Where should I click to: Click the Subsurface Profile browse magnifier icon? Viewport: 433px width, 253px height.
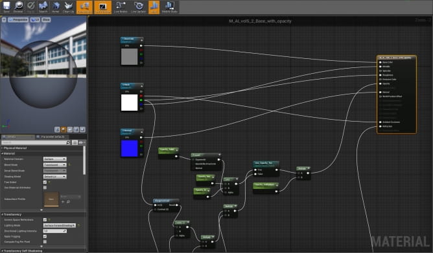pos(68,202)
